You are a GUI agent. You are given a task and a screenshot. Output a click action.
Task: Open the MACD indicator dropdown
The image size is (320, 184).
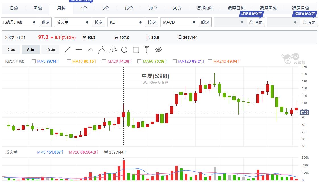pos(179,22)
